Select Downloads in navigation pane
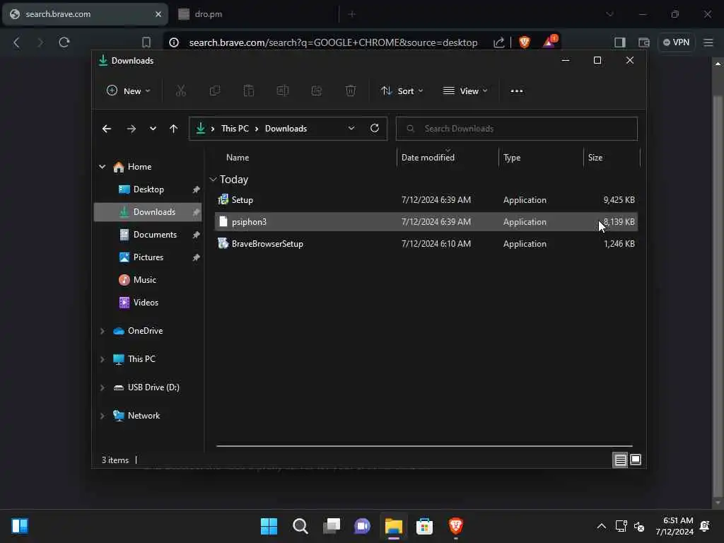The height and width of the screenshot is (543, 724). point(148,212)
